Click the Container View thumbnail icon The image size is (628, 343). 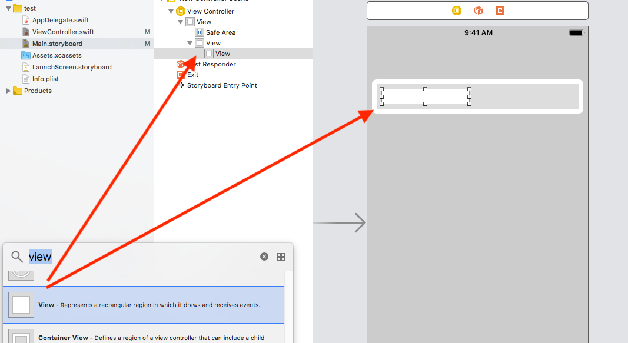point(21,336)
